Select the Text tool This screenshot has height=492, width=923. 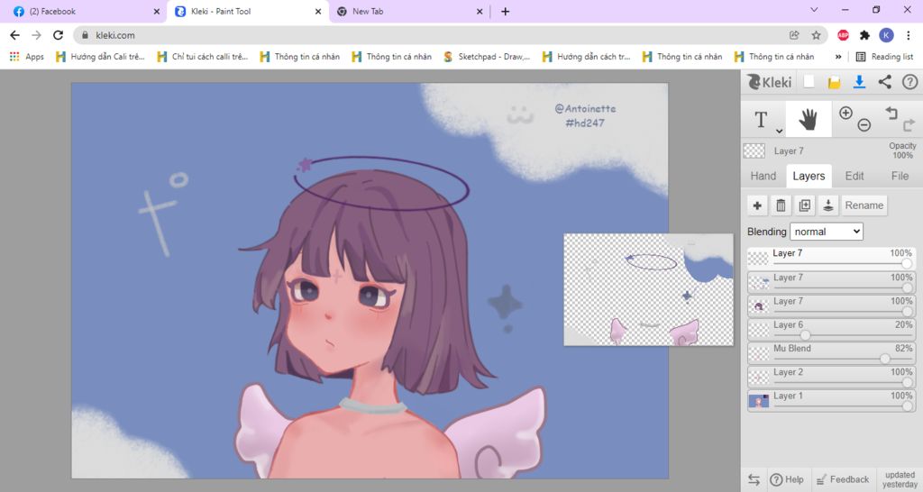click(761, 120)
